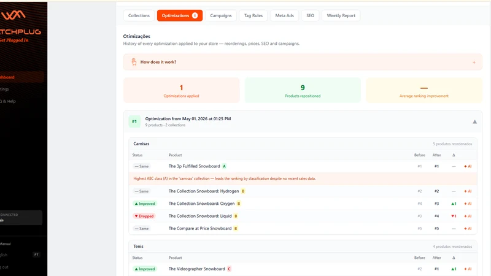The height and width of the screenshot is (276, 491).
Task: Click the connected store card in sidebar
Action: (x=21, y=218)
